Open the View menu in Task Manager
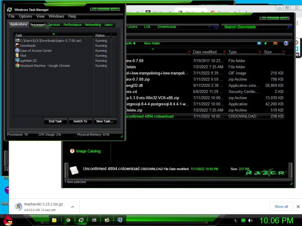 (40, 16)
